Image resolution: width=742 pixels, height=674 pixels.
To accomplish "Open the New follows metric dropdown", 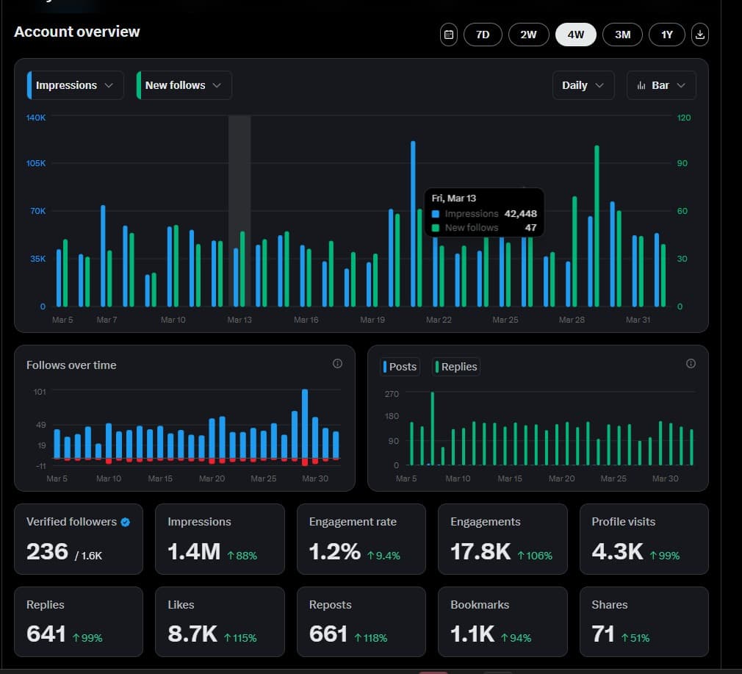I will (184, 85).
